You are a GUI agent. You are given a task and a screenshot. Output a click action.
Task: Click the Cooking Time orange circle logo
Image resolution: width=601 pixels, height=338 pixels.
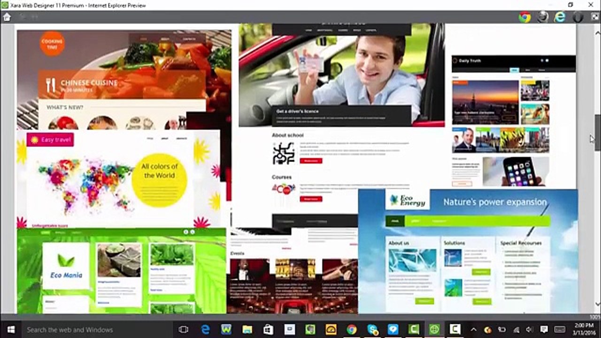(52, 44)
